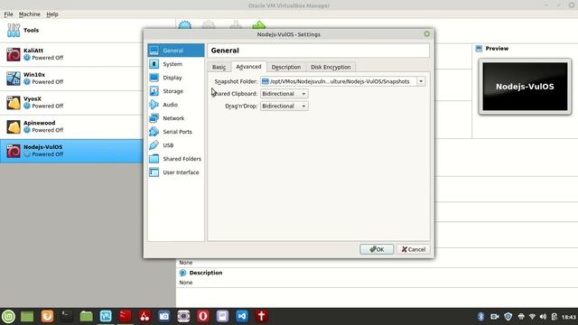Switch to the Basic tab
This screenshot has width=578, height=325.
coord(219,67)
